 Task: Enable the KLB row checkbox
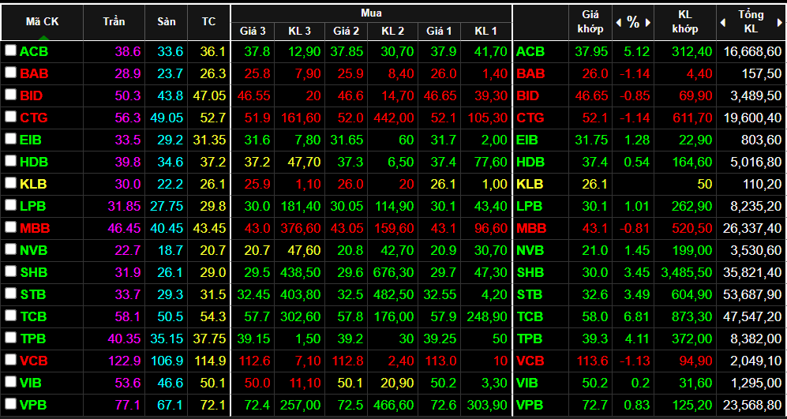[x=10, y=183]
